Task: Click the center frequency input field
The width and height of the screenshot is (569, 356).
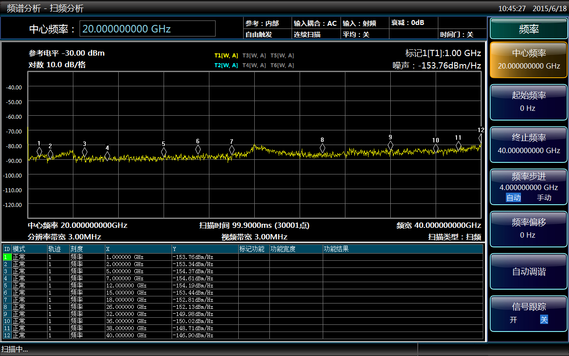Action: (148, 29)
